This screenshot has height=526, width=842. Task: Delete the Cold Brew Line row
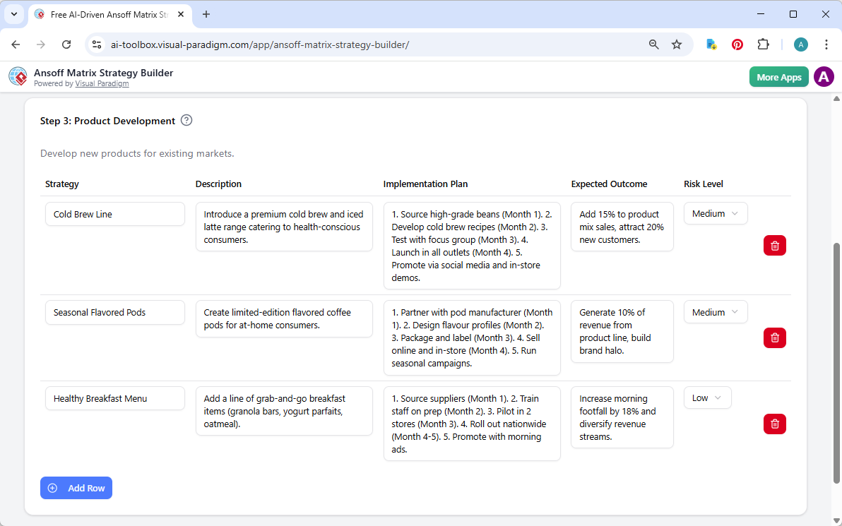pos(774,245)
